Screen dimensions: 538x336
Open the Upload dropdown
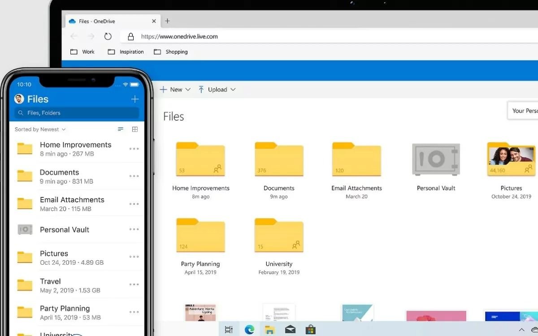(x=217, y=89)
